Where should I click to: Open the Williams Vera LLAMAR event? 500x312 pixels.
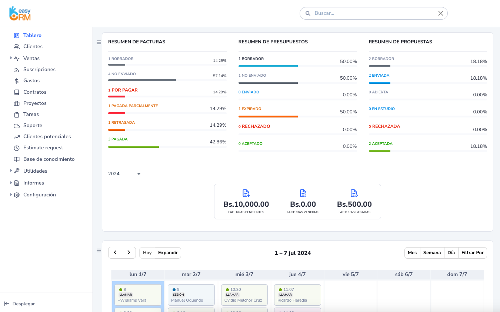[x=138, y=295]
